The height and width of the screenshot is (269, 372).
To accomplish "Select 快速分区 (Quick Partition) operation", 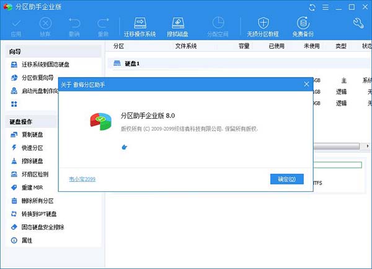I will click(27, 148).
